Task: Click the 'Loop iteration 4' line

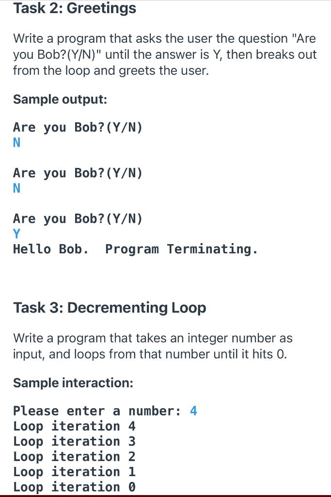Action: point(74,426)
